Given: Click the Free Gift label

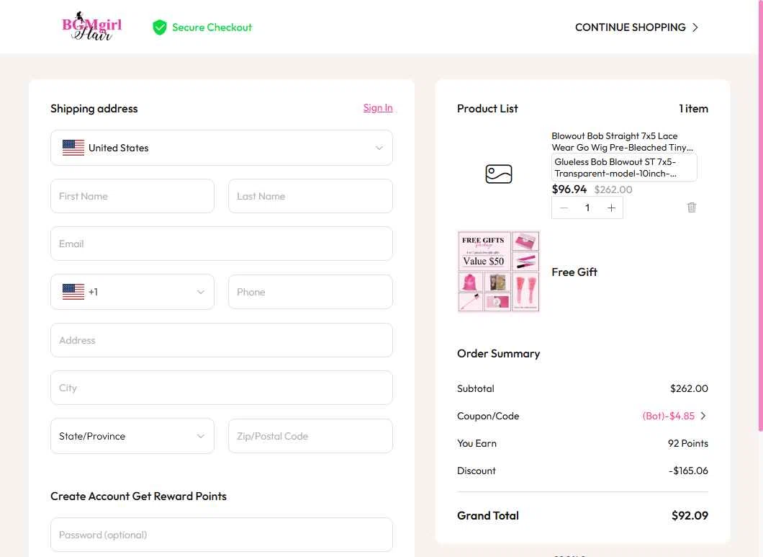Looking at the screenshot, I should (574, 272).
